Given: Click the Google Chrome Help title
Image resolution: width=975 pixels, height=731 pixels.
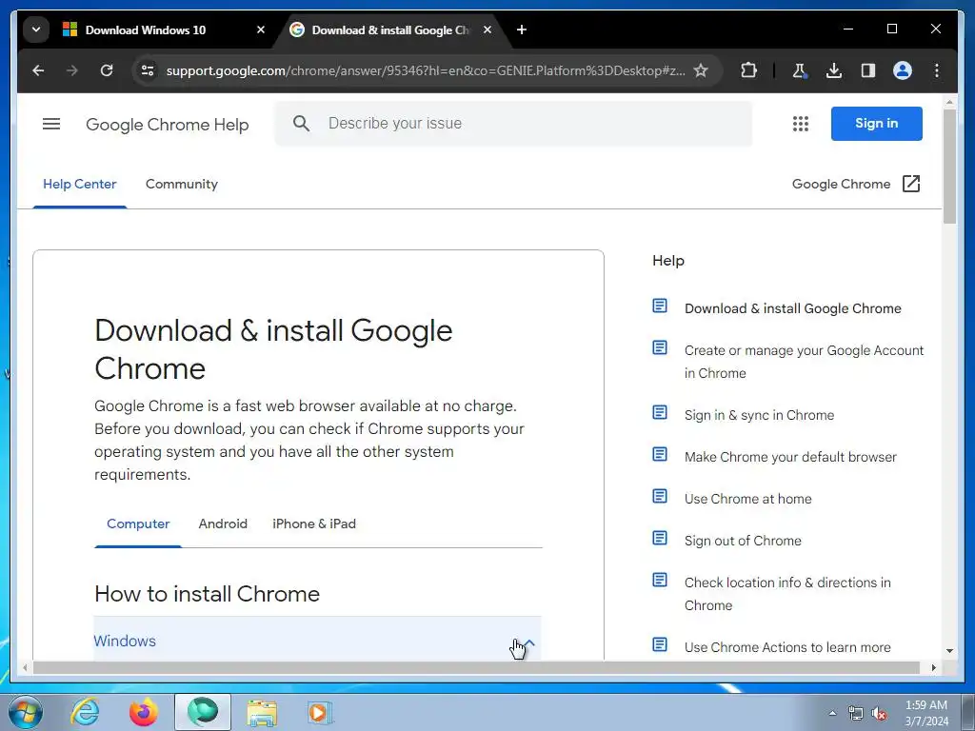Looking at the screenshot, I should pyautogui.click(x=168, y=125).
